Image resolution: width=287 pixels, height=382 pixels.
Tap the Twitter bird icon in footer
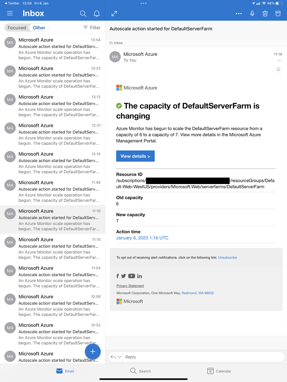tap(123, 276)
